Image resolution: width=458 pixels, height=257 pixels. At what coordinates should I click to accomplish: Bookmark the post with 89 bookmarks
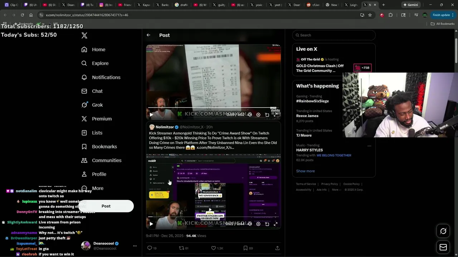[248, 248]
